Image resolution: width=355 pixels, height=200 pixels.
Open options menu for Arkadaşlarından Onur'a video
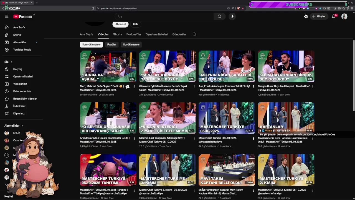click(x=135, y=138)
